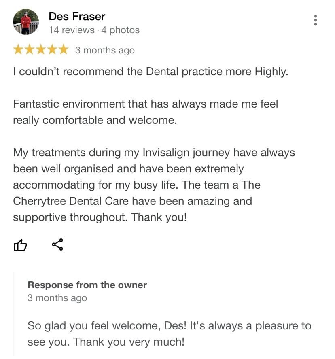Click the second gold star
Image resolution: width=335 pixels, height=359 pixels.
pyautogui.click(x=30, y=50)
